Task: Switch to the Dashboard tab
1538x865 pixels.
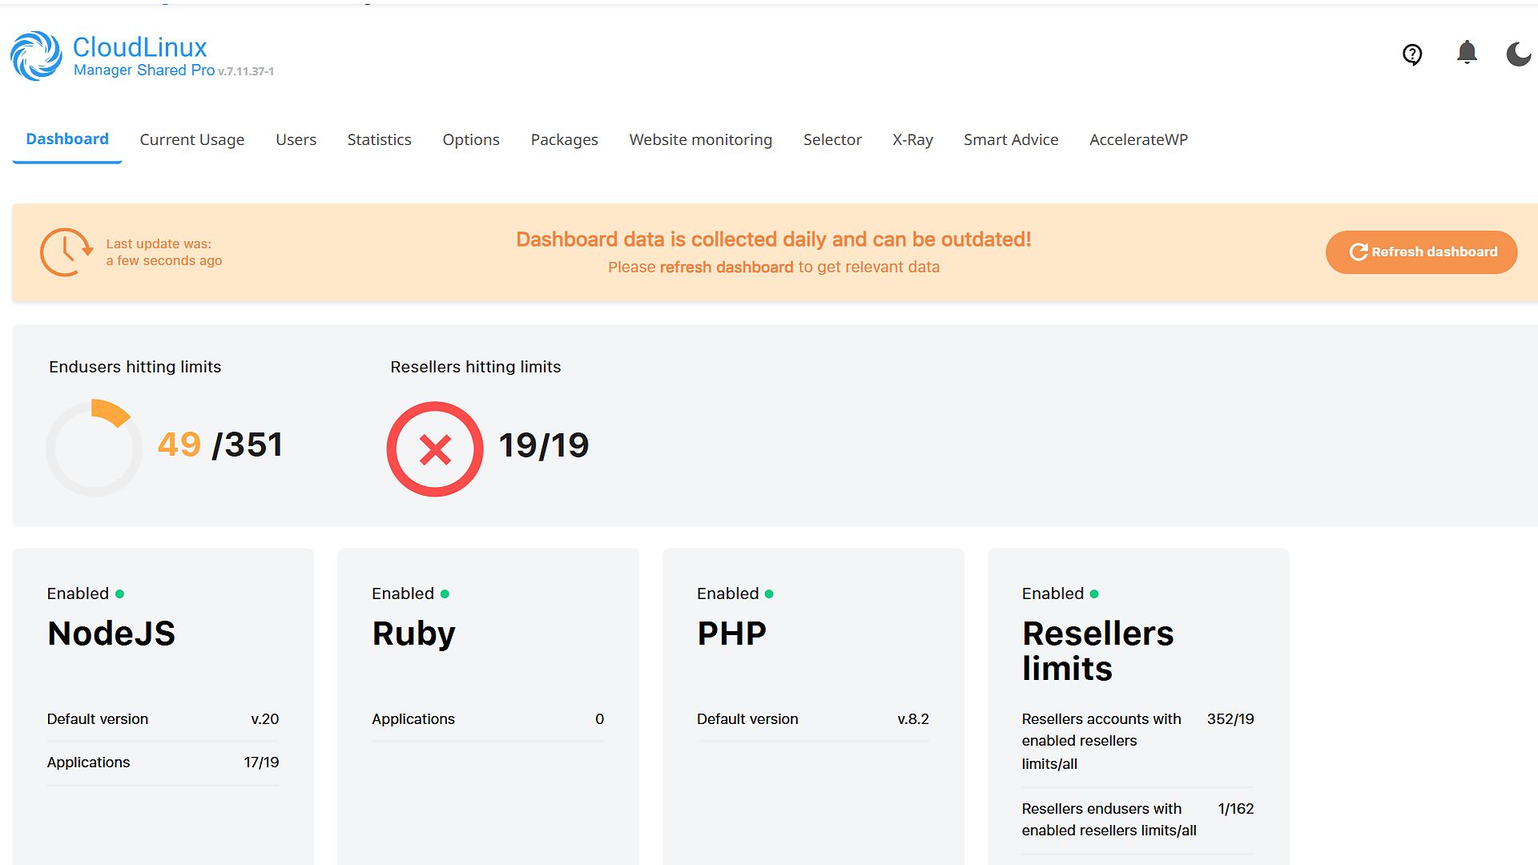Action: click(67, 139)
